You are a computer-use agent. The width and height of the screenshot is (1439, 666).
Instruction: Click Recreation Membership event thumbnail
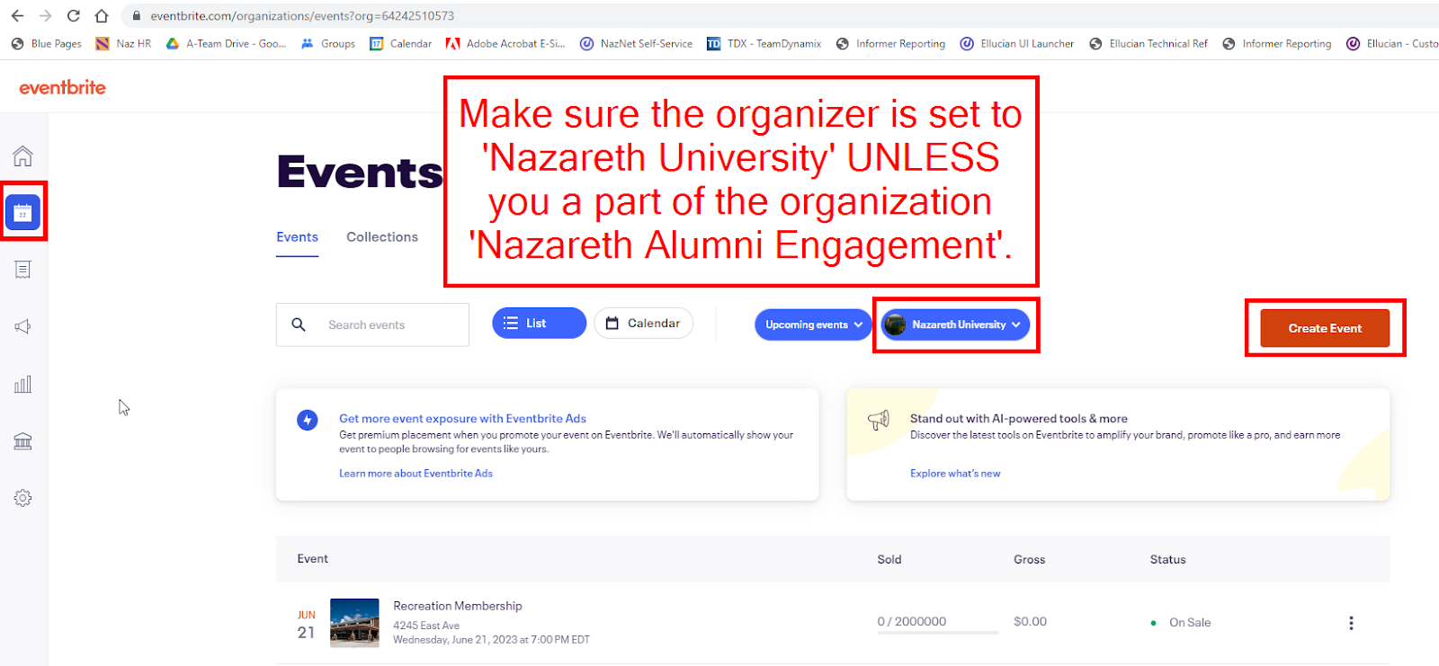[x=354, y=623]
